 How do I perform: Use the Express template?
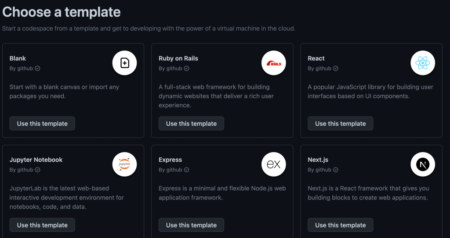tap(191, 225)
